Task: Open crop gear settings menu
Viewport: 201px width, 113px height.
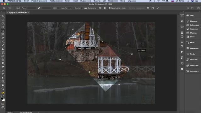Action: point(105,8)
